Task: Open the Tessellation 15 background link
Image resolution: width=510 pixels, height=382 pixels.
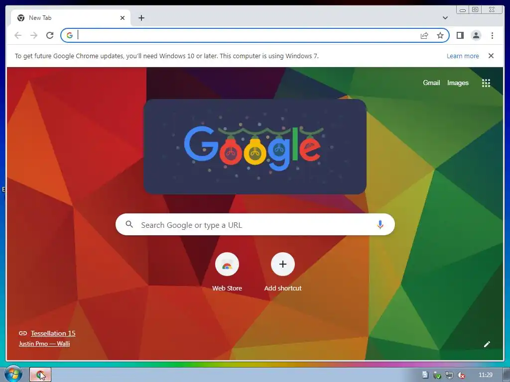Action: [53, 333]
